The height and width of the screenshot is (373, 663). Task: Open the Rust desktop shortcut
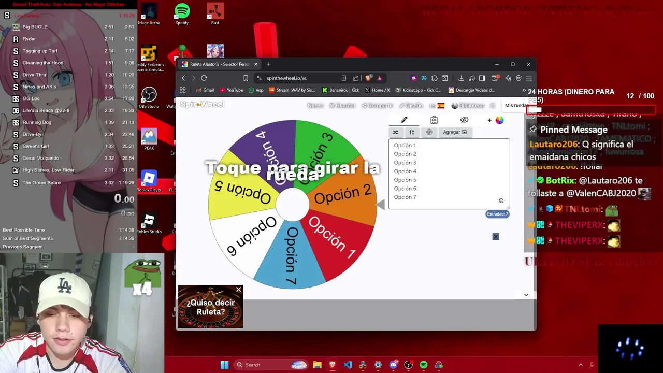[215, 14]
